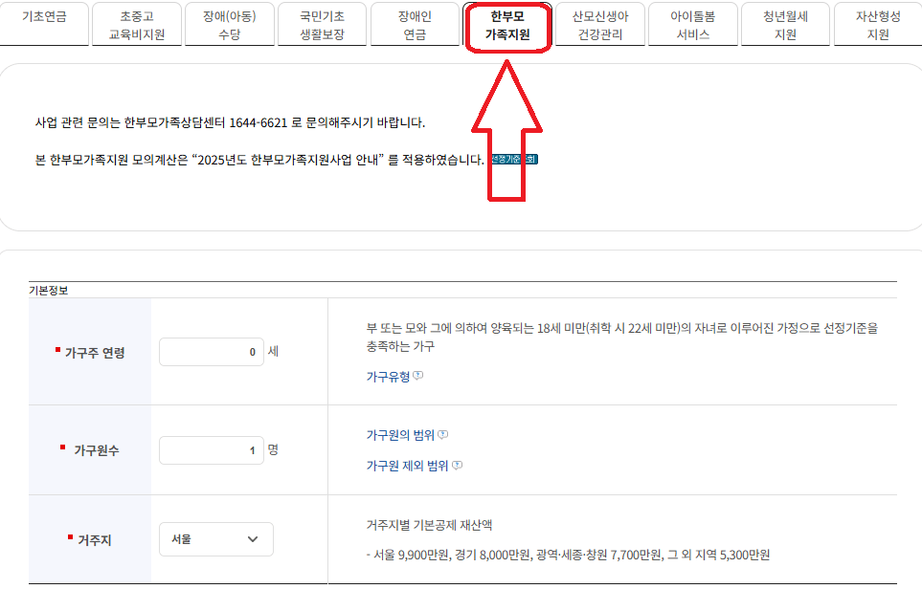Switch to the 기초연금 tab
The image size is (922, 589).
(x=44, y=24)
